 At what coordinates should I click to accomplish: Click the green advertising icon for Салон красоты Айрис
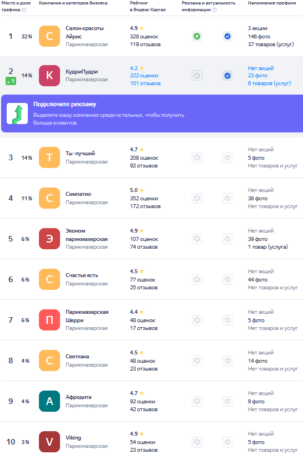click(197, 37)
